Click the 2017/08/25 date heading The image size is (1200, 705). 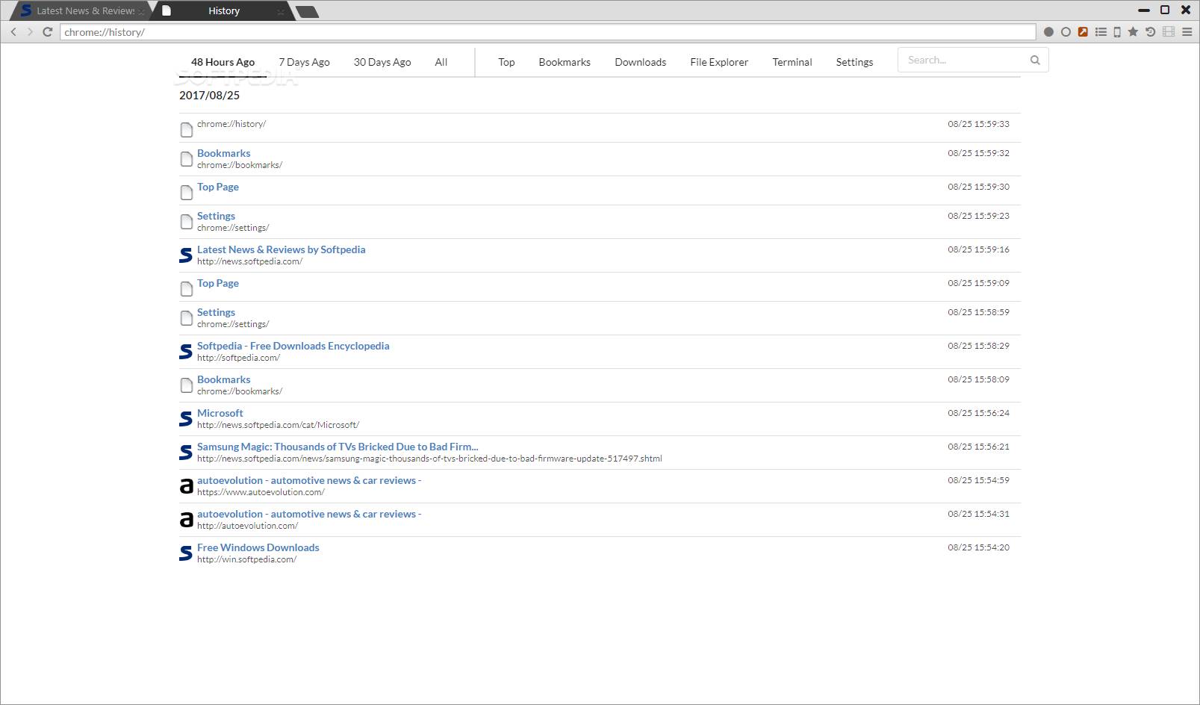pyautogui.click(x=209, y=95)
